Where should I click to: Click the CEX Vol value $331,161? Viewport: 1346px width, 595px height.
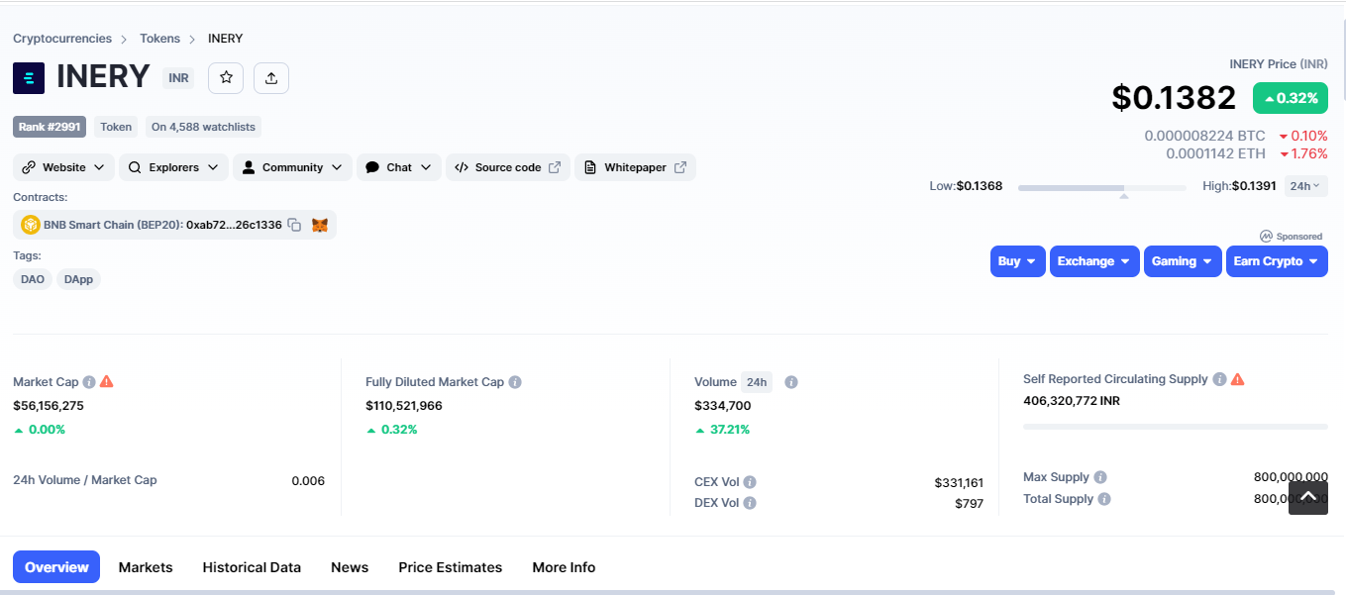point(959,483)
